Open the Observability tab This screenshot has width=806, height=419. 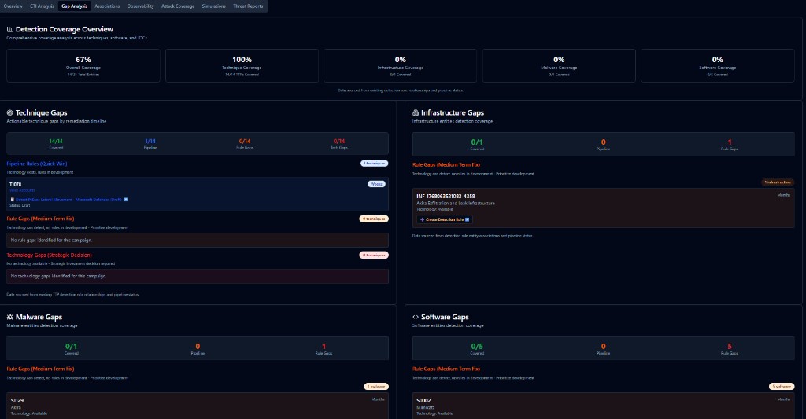tap(140, 6)
